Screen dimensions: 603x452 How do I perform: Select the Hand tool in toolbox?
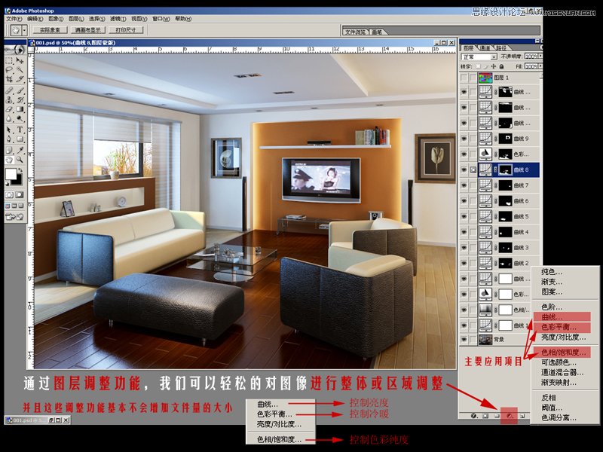pos(9,159)
